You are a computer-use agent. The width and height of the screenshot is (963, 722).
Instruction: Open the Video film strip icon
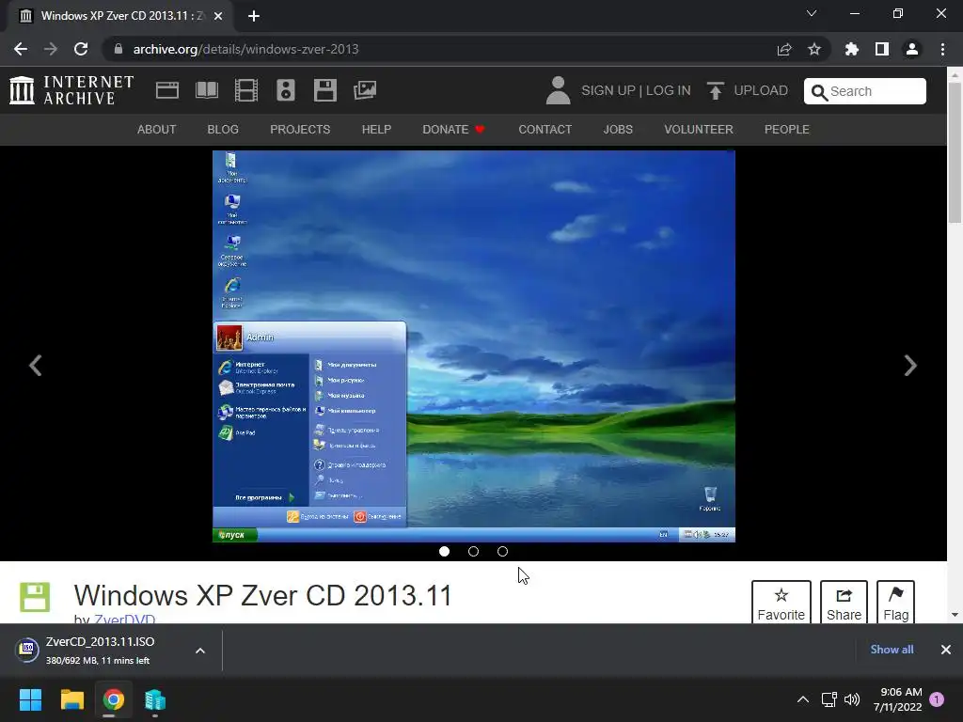coord(246,90)
